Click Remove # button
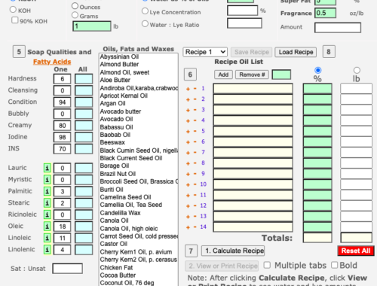This screenshot has height=286, width=377. tap(252, 75)
